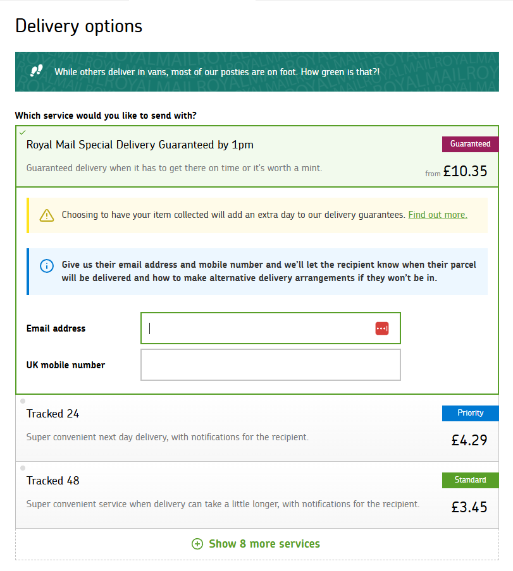
Task: Click the yellow warning triangle icon
Action: [x=47, y=215]
